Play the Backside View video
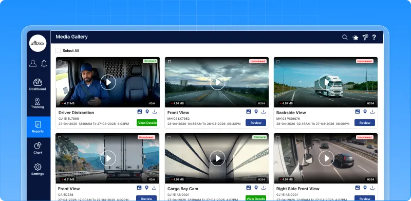 pyautogui.click(x=326, y=82)
